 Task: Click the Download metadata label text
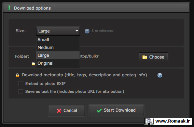84,75
